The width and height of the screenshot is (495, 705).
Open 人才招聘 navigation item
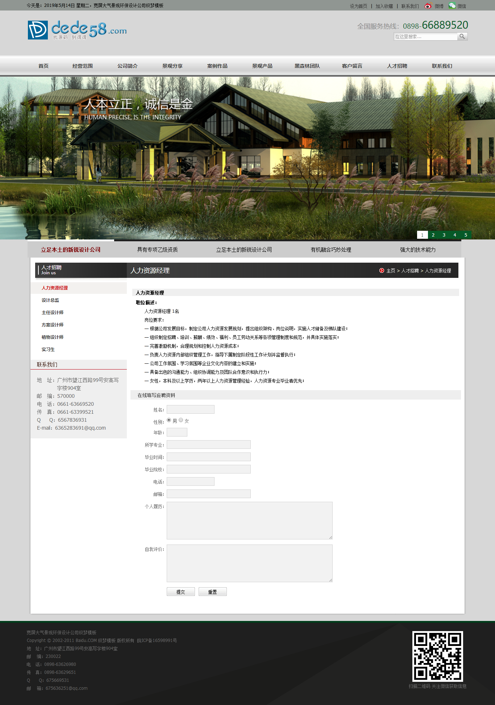pyautogui.click(x=397, y=66)
